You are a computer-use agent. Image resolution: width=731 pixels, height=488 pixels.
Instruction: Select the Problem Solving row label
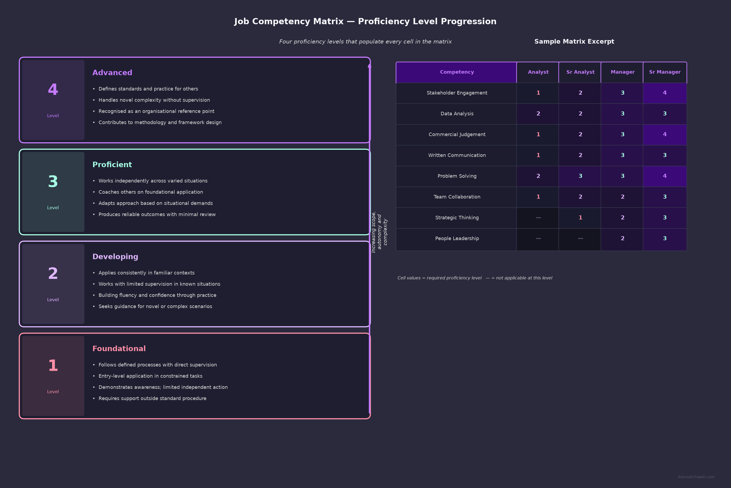tap(457, 176)
